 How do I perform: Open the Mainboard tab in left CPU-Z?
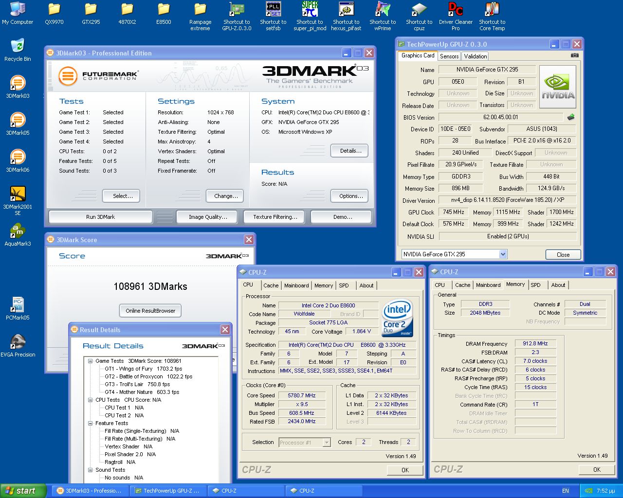[296, 285]
